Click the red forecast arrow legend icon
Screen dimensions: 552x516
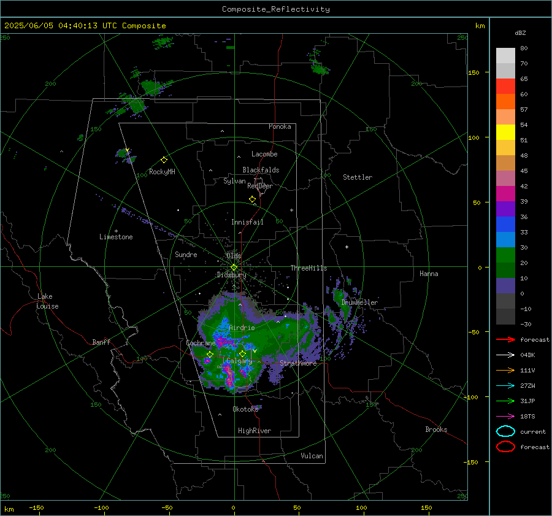505,339
